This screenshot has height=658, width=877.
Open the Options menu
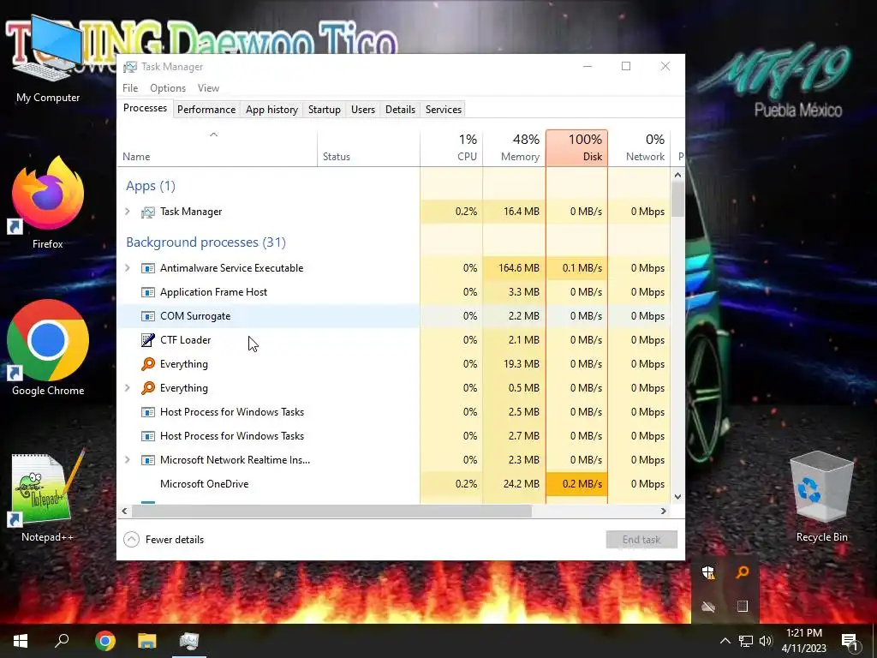point(168,88)
